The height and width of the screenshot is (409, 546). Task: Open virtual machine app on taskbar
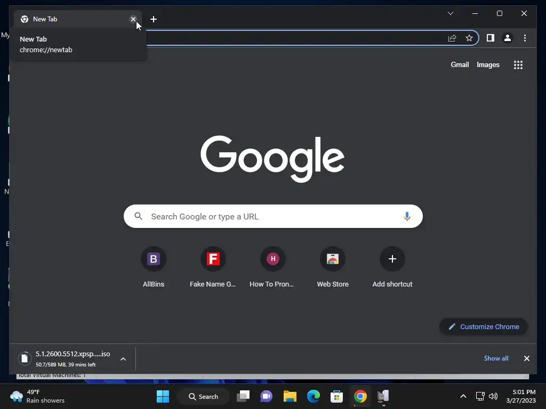383,396
